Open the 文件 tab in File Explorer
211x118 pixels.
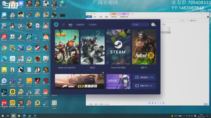89,17
